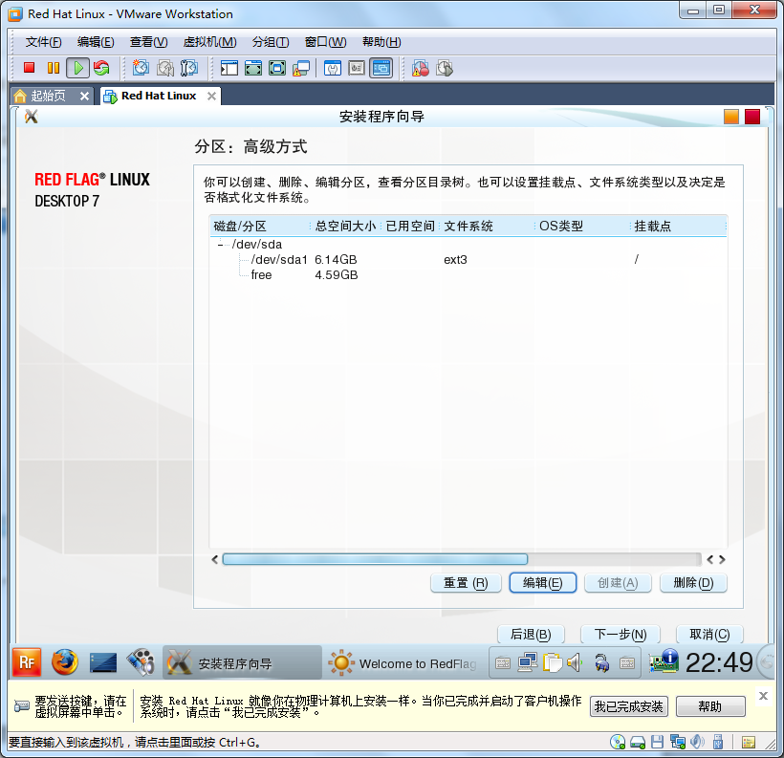The height and width of the screenshot is (758, 784).
Task: Click the orange minimize square of installer wizard
Action: pyautogui.click(x=731, y=117)
